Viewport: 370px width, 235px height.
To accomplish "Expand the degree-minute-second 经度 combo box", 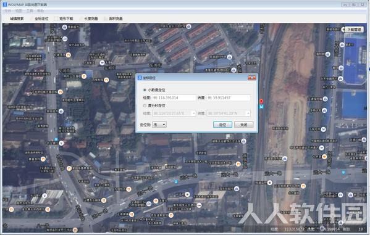I will pyautogui.click(x=194, y=113).
